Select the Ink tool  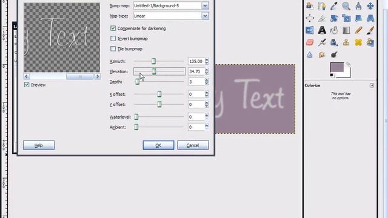click(x=334, y=42)
